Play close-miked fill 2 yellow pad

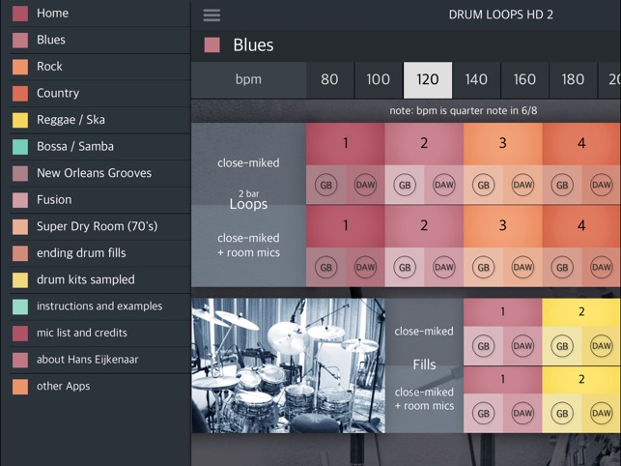coord(581,312)
